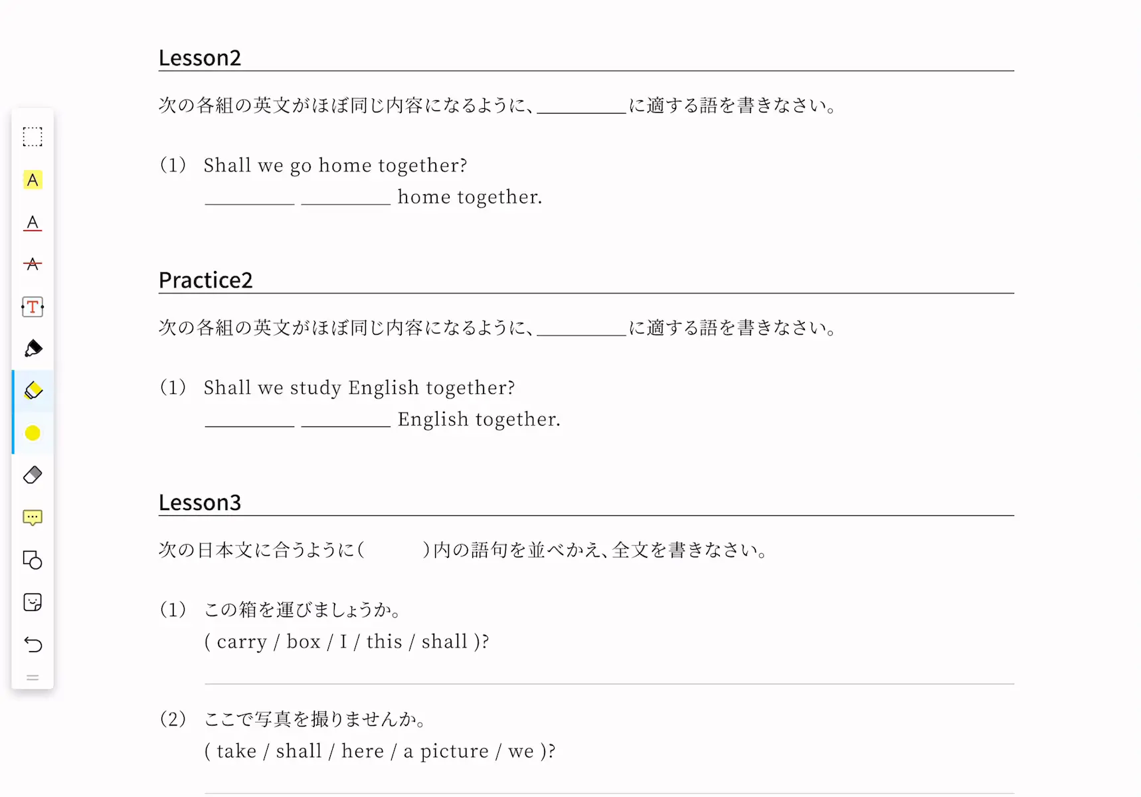The image size is (1141, 797).
Task: Click the toolbar drag handle
Action: (x=33, y=678)
